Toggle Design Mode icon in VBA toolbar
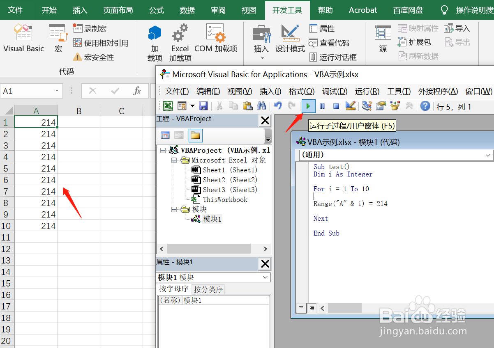Viewport: 494px width, 348px height. coord(350,106)
